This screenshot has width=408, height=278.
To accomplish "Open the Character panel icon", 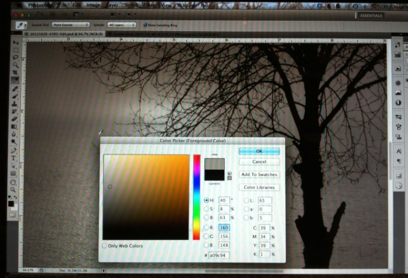I will 399,151.
